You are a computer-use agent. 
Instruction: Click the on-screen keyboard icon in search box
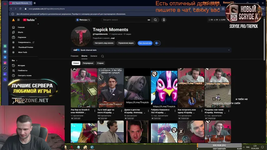(149, 20)
